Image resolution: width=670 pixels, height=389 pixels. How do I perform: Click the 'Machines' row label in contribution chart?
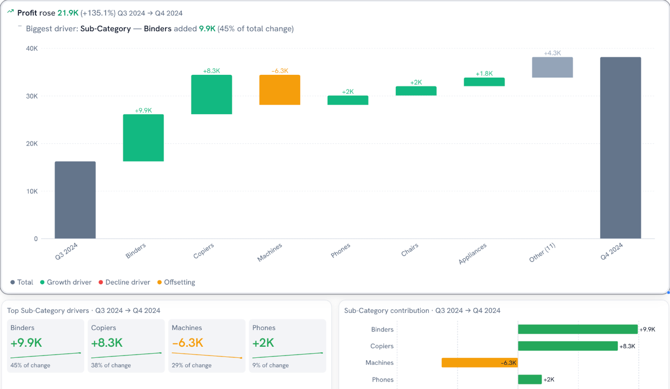point(379,363)
